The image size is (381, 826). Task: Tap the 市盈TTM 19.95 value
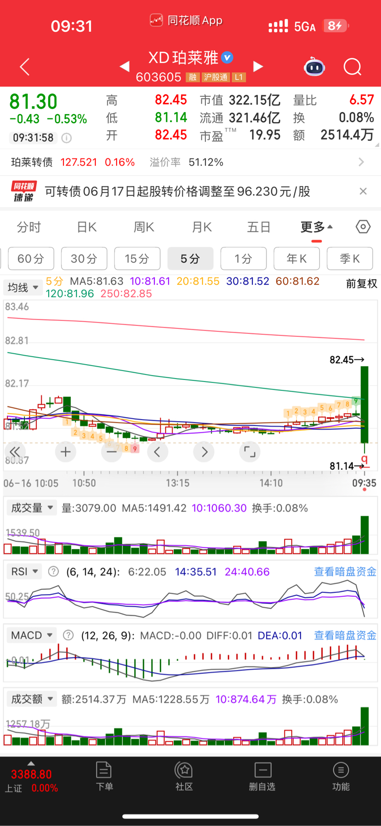[x=265, y=135]
